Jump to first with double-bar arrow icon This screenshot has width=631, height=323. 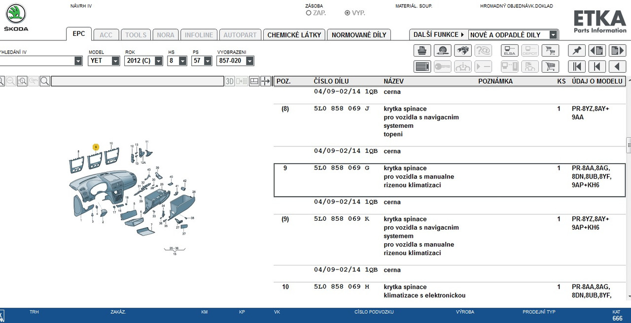click(577, 66)
